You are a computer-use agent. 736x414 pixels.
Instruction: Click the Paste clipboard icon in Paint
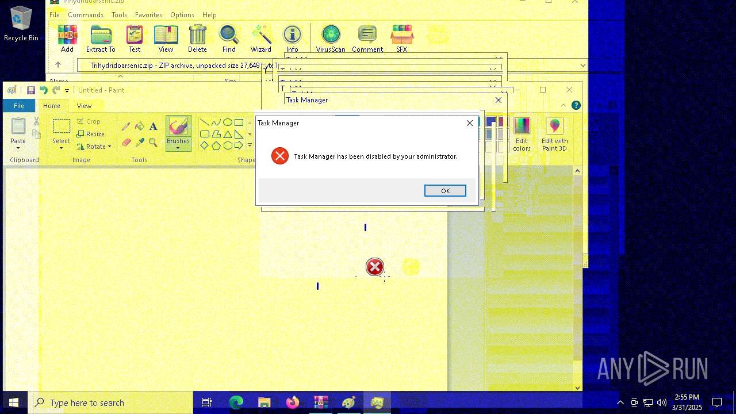(x=18, y=126)
